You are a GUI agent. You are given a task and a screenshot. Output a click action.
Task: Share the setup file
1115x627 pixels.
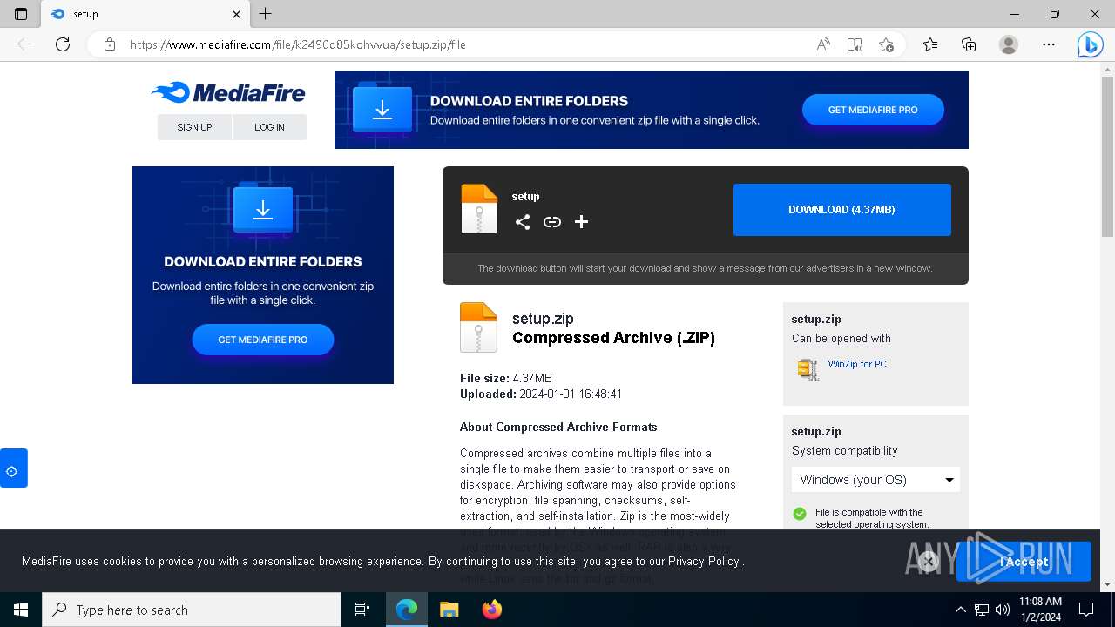(x=523, y=222)
